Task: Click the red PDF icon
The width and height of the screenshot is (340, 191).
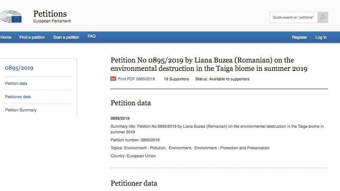Action: pos(113,79)
